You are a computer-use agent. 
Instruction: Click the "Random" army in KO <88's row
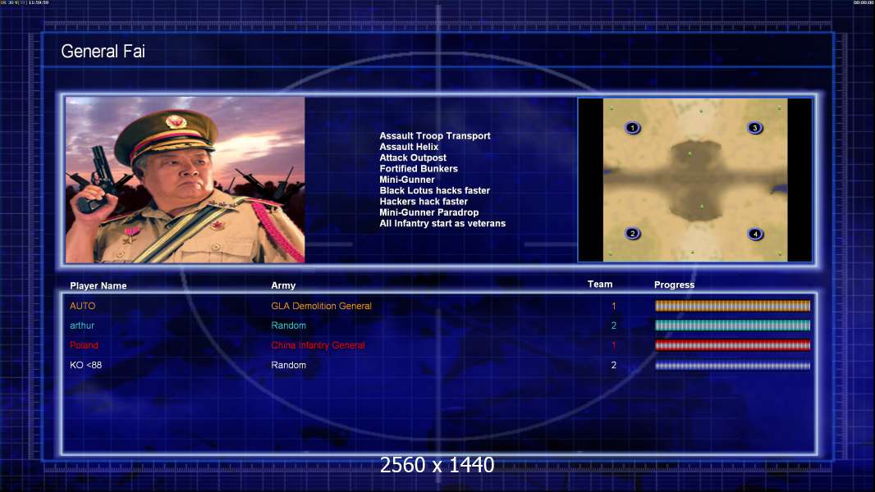(x=288, y=365)
